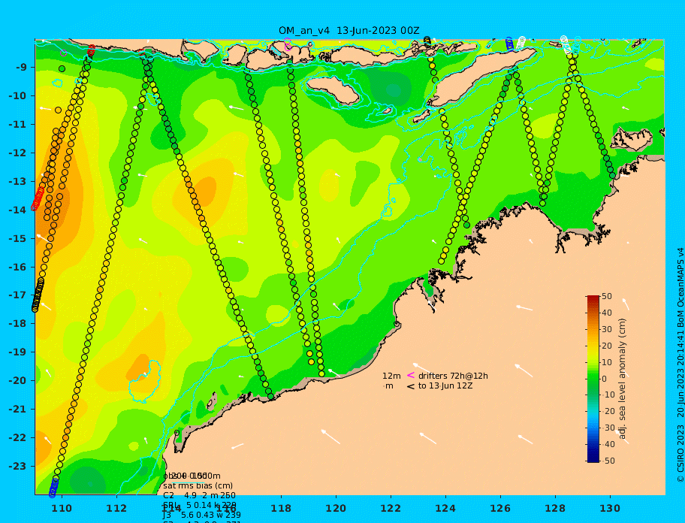Click longitude axis label '124'
This screenshot has width=685, height=523.
pos(445,508)
